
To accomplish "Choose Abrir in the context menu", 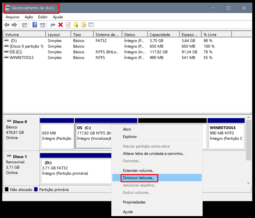I will tap(157, 129).
